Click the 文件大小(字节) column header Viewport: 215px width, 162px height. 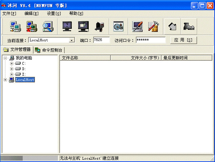(x=136, y=58)
